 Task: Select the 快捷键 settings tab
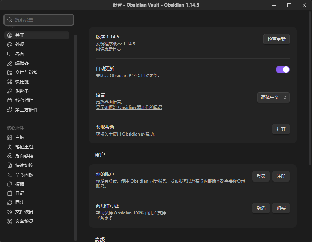(x=37, y=82)
